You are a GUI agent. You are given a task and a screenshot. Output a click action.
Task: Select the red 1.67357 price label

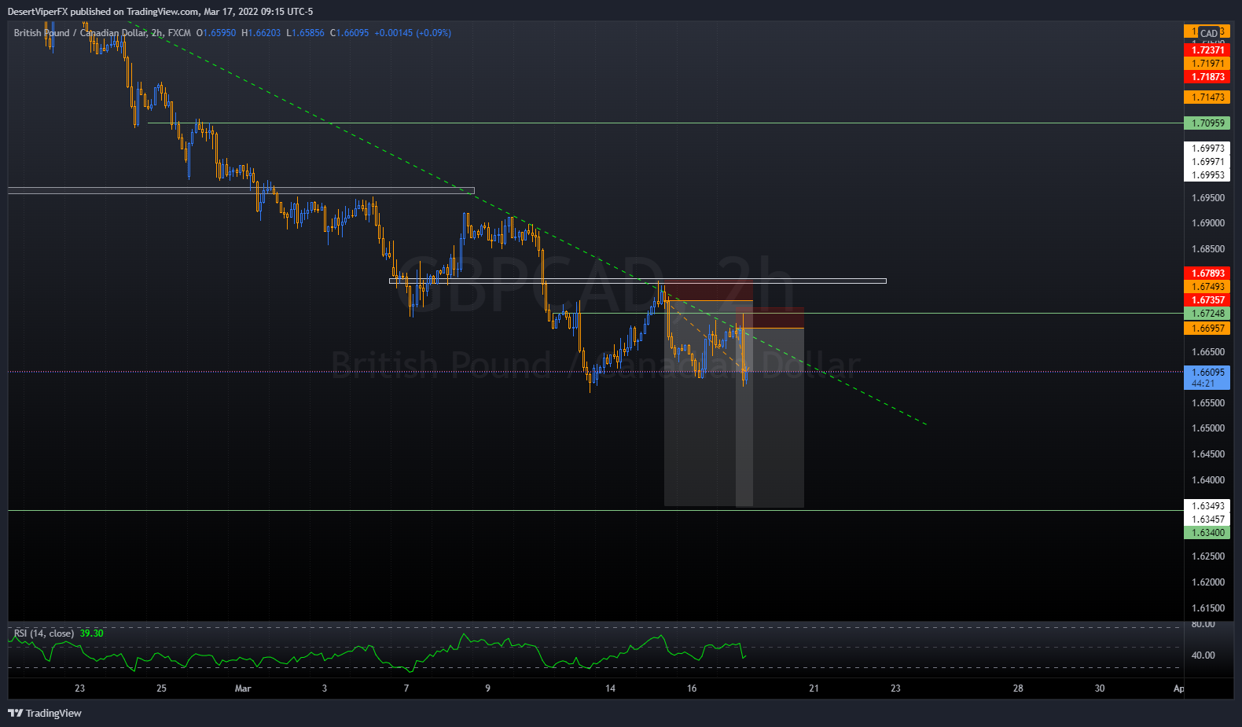point(1207,300)
